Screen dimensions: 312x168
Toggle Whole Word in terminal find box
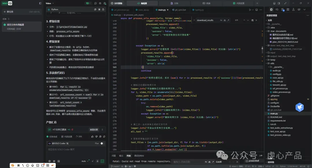[209, 162]
